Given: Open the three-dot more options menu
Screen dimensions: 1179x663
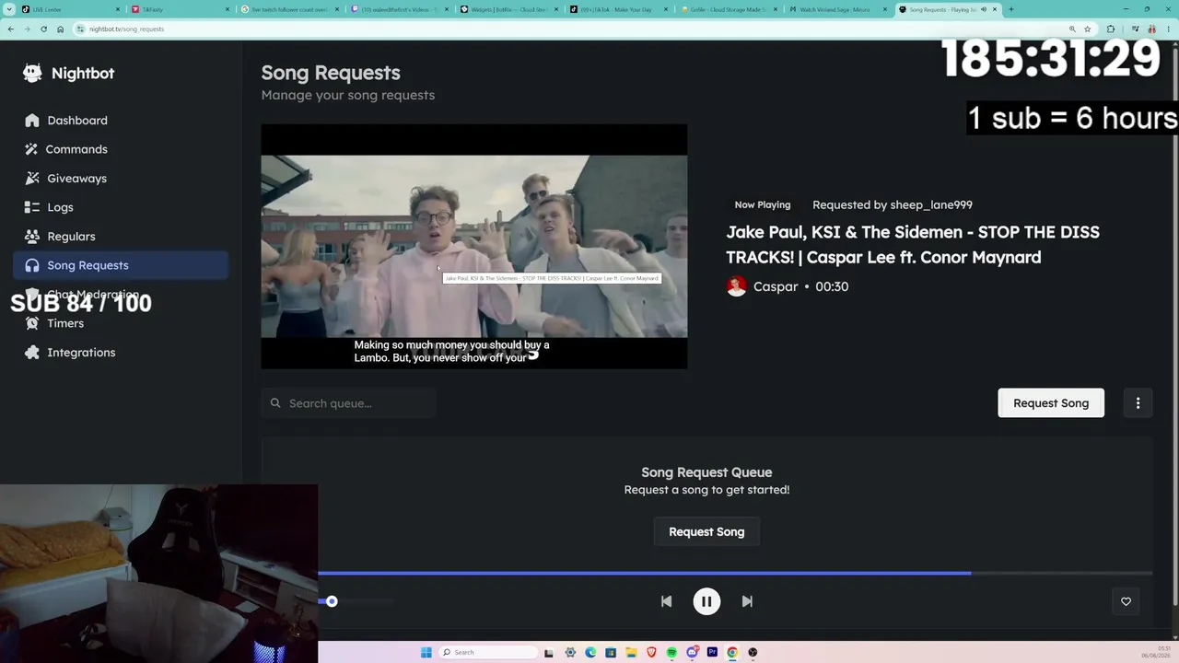Looking at the screenshot, I should (1138, 403).
